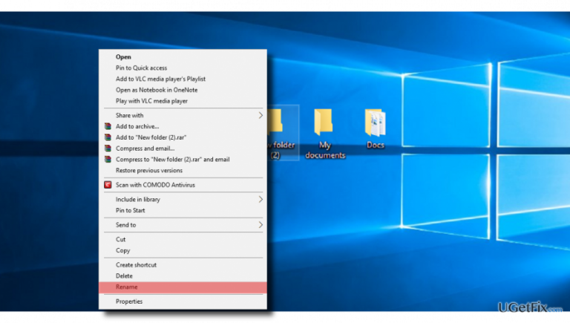Expand the Include in library submenu arrow
Screen dimensions: 570x323
point(261,199)
